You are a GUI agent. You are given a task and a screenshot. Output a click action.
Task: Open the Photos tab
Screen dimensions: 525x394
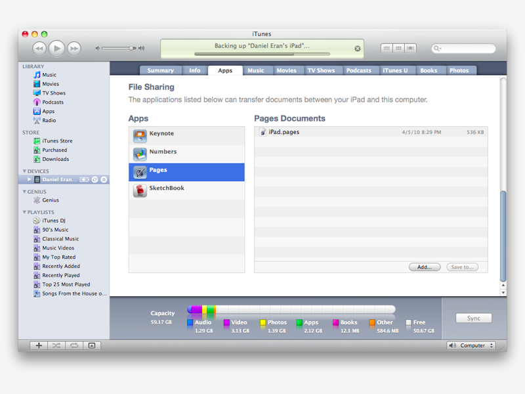[x=459, y=70]
